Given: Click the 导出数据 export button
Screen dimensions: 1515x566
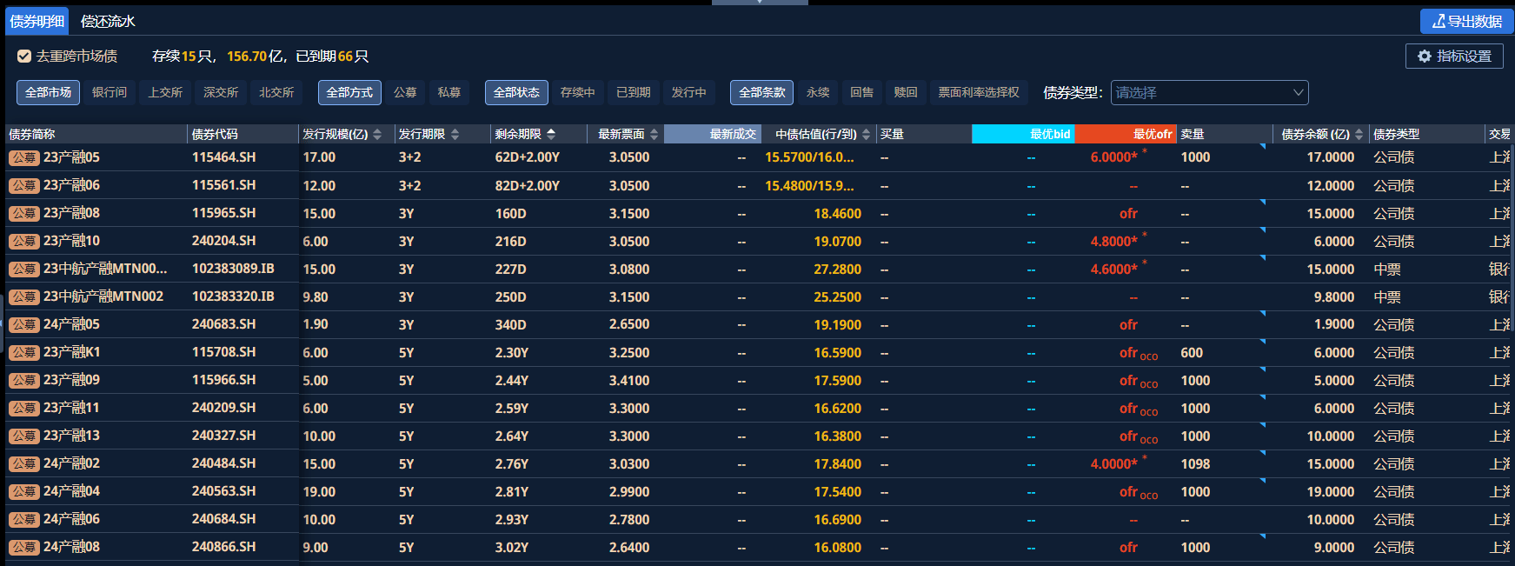Looking at the screenshot, I should [x=1466, y=22].
